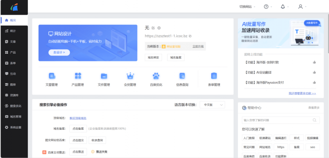Click the 百度主动推送 red badge icon

tap(44, 152)
